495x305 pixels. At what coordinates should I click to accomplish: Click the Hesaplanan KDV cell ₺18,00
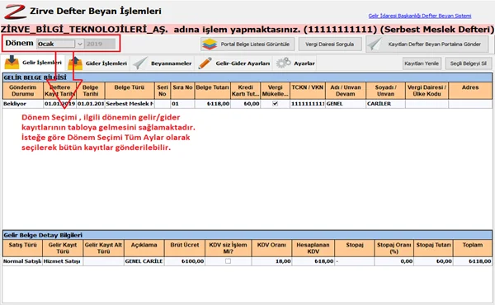(313, 261)
